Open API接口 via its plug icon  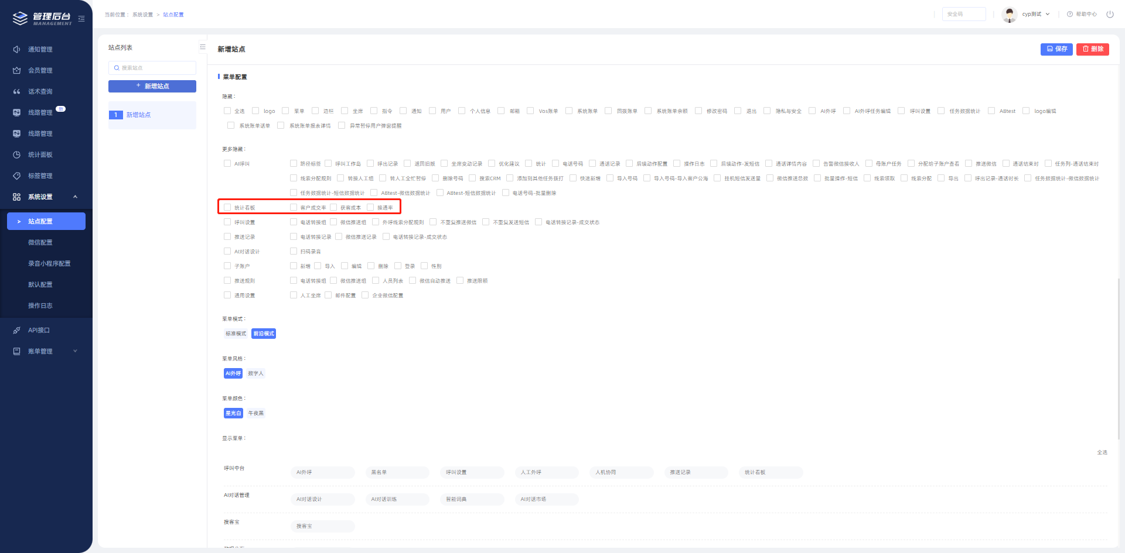tap(16, 330)
